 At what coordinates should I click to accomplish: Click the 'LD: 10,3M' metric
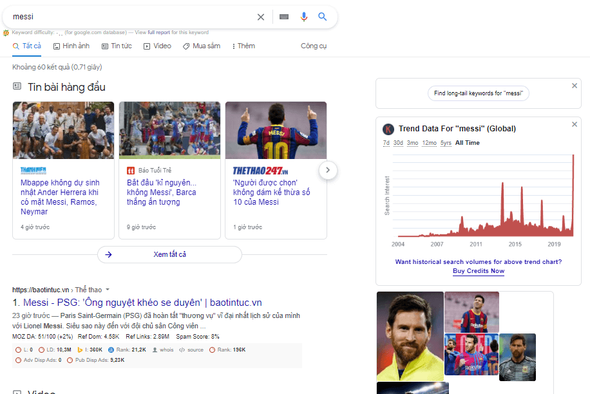[x=55, y=350]
